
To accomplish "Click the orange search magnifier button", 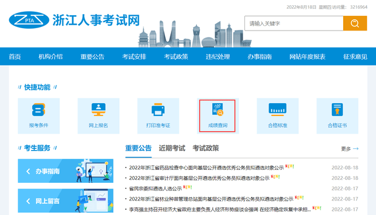I will pos(355,23).
